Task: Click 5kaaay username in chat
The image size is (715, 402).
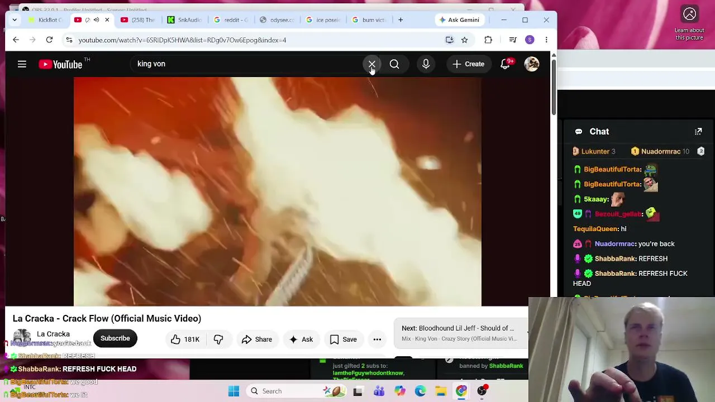Action: (595, 199)
